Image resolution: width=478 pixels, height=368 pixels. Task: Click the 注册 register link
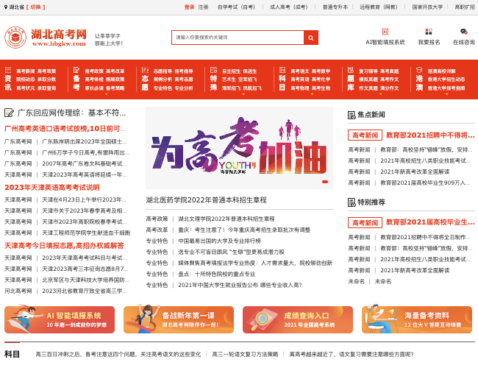[x=203, y=7]
